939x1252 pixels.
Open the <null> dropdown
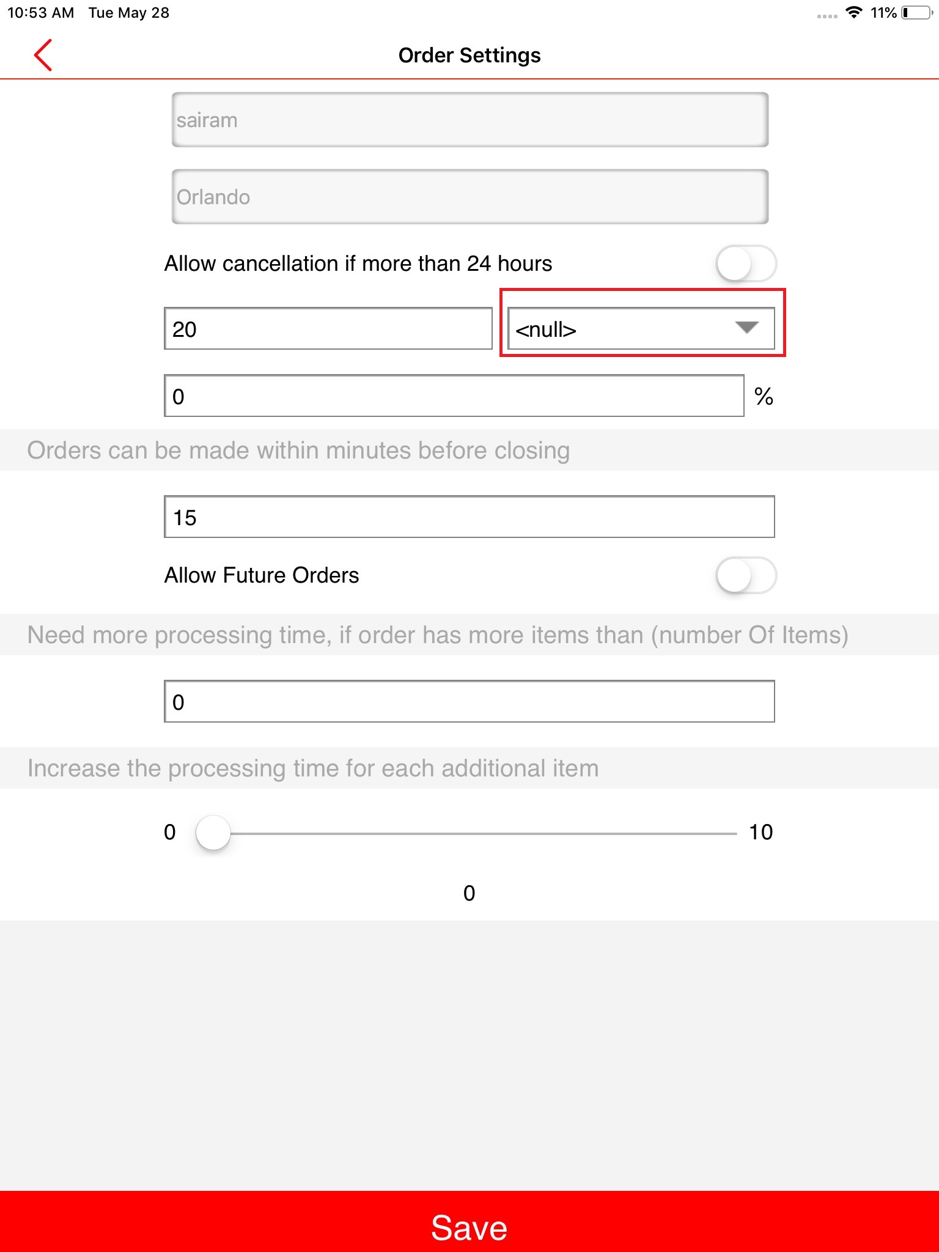[x=641, y=329]
